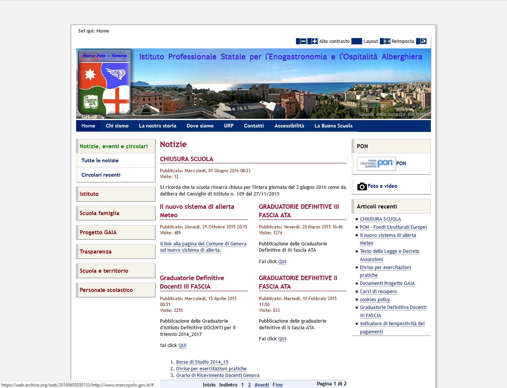Open GRADUATORIE DEFINITIVE III FASCIA ATA heading
This screenshot has height=388, width=507.
coord(299,211)
